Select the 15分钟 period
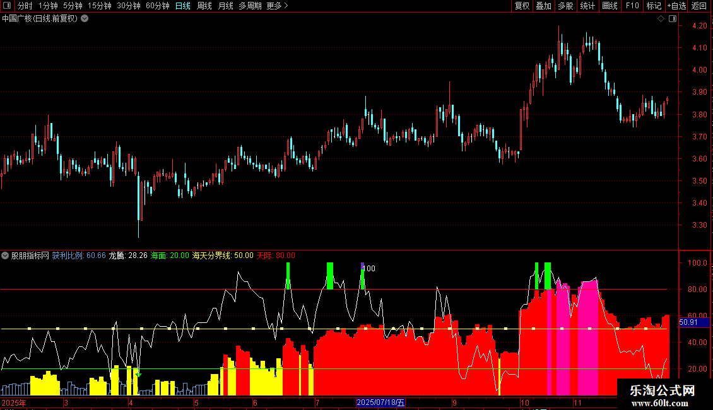This screenshot has height=410, width=713. click(100, 6)
